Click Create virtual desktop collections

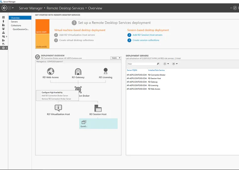pyautogui.click(x=76, y=40)
